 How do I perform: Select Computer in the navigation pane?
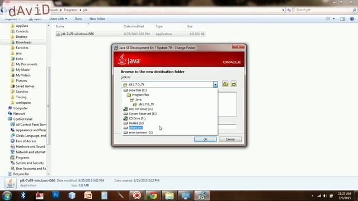click(20, 108)
